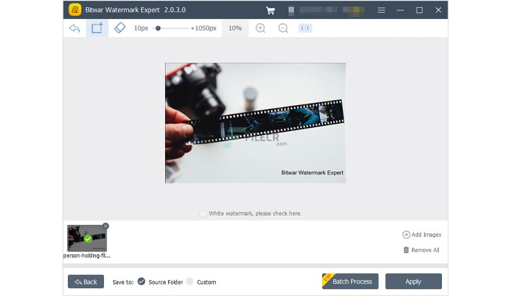Select the rectangle selection tool
The image size is (511, 296).
(97, 28)
